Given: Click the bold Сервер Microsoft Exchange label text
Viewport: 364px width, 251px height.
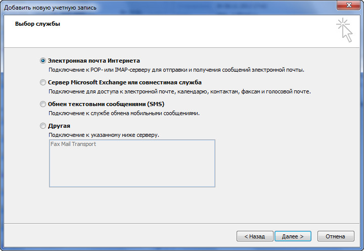Looking at the screenshot, I should (125, 82).
